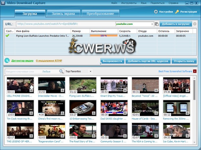Image resolution: width=201 pixels, height=150 pixels.
Task: Click the 100% download progress bar
Action: point(103,36)
